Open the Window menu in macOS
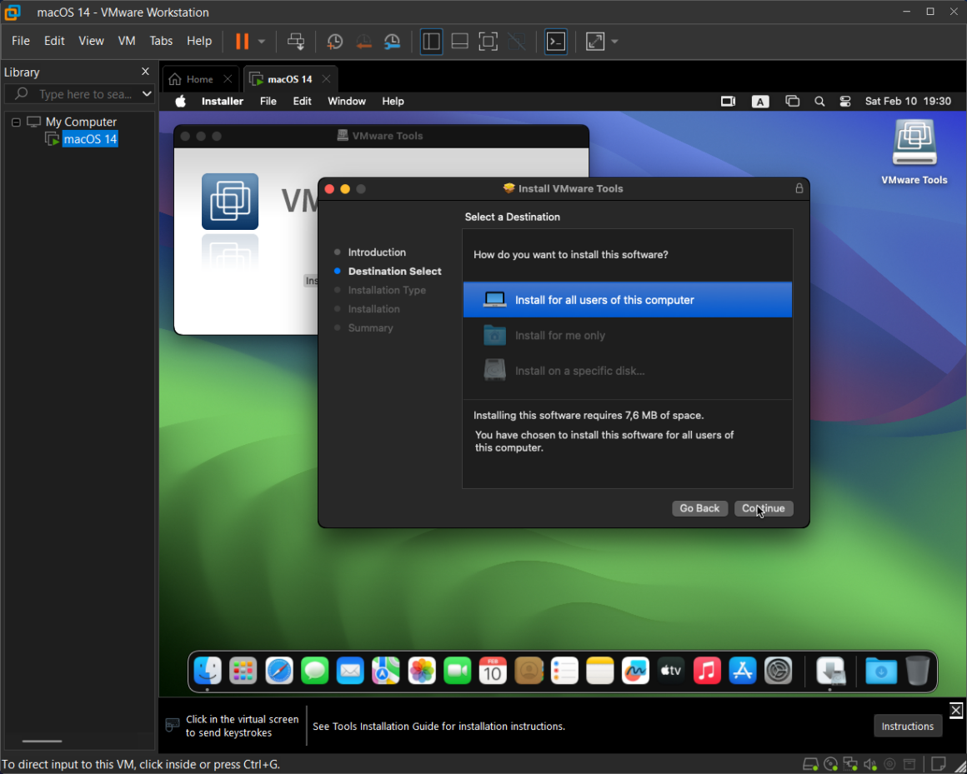Image resolution: width=967 pixels, height=774 pixels. tap(347, 101)
